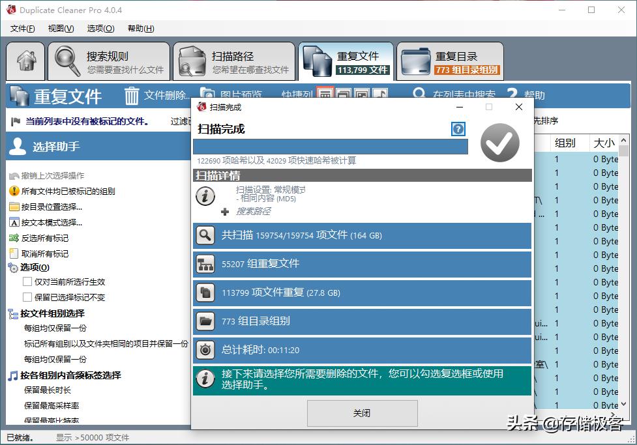Open the home panel icon on the toolbar
Image resolution: width=637 pixels, height=445 pixels.
(25, 61)
